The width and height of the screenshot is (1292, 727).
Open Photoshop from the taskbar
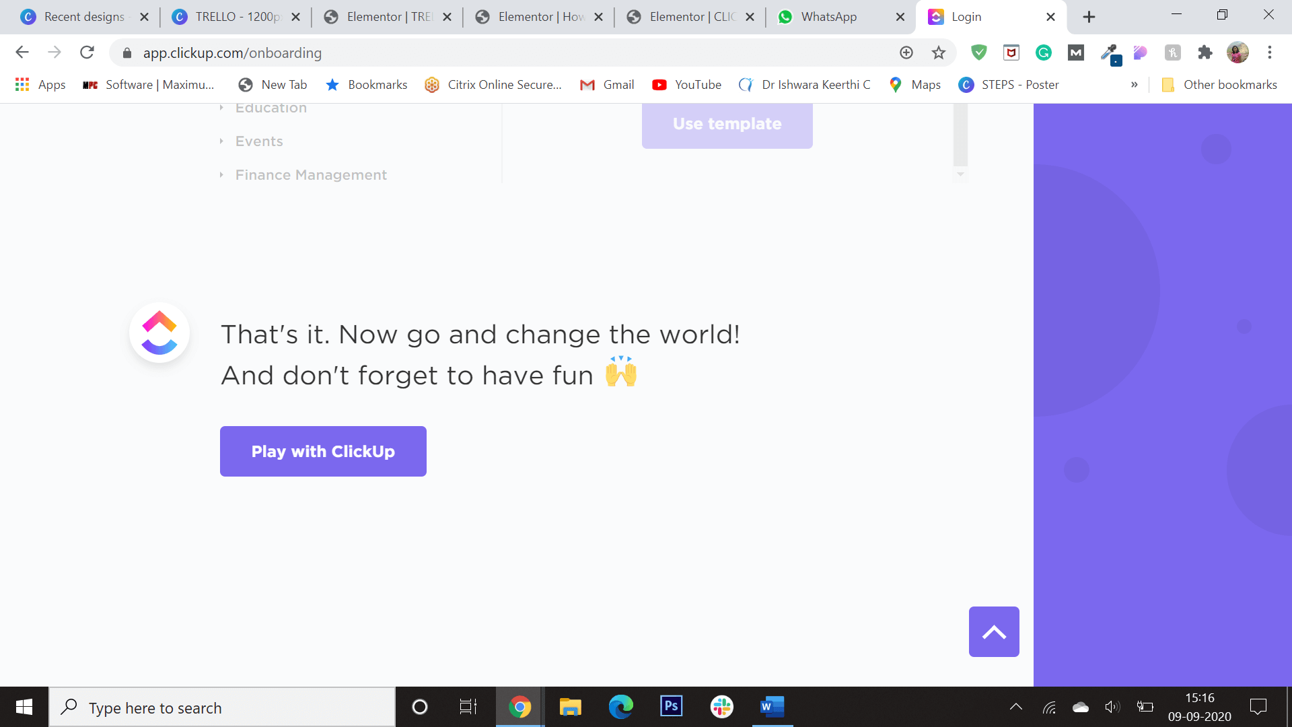(x=671, y=706)
